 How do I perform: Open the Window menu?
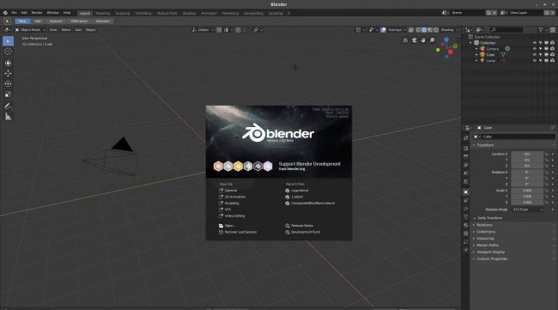(x=52, y=13)
